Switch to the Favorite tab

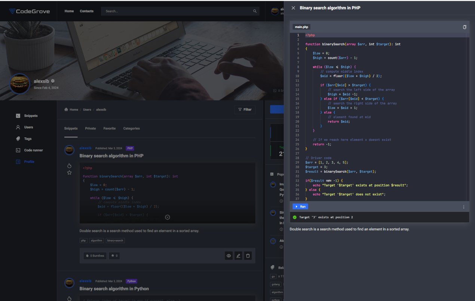[110, 128]
